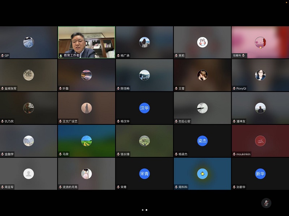
Task: Click the blue 汉华 avatar circle
Action: (x=144, y=108)
